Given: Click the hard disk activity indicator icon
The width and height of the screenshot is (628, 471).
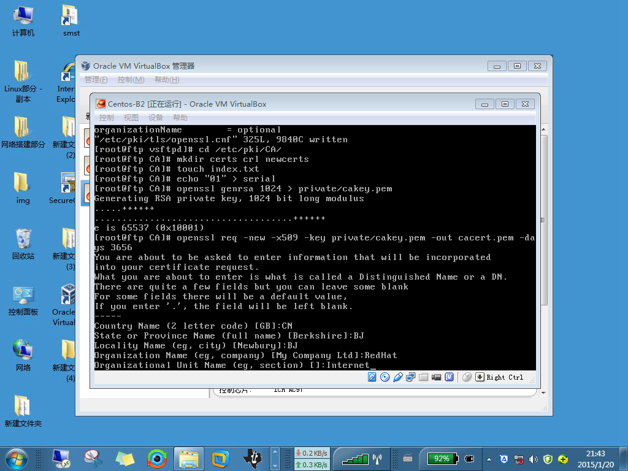Looking at the screenshot, I should pos(372,377).
